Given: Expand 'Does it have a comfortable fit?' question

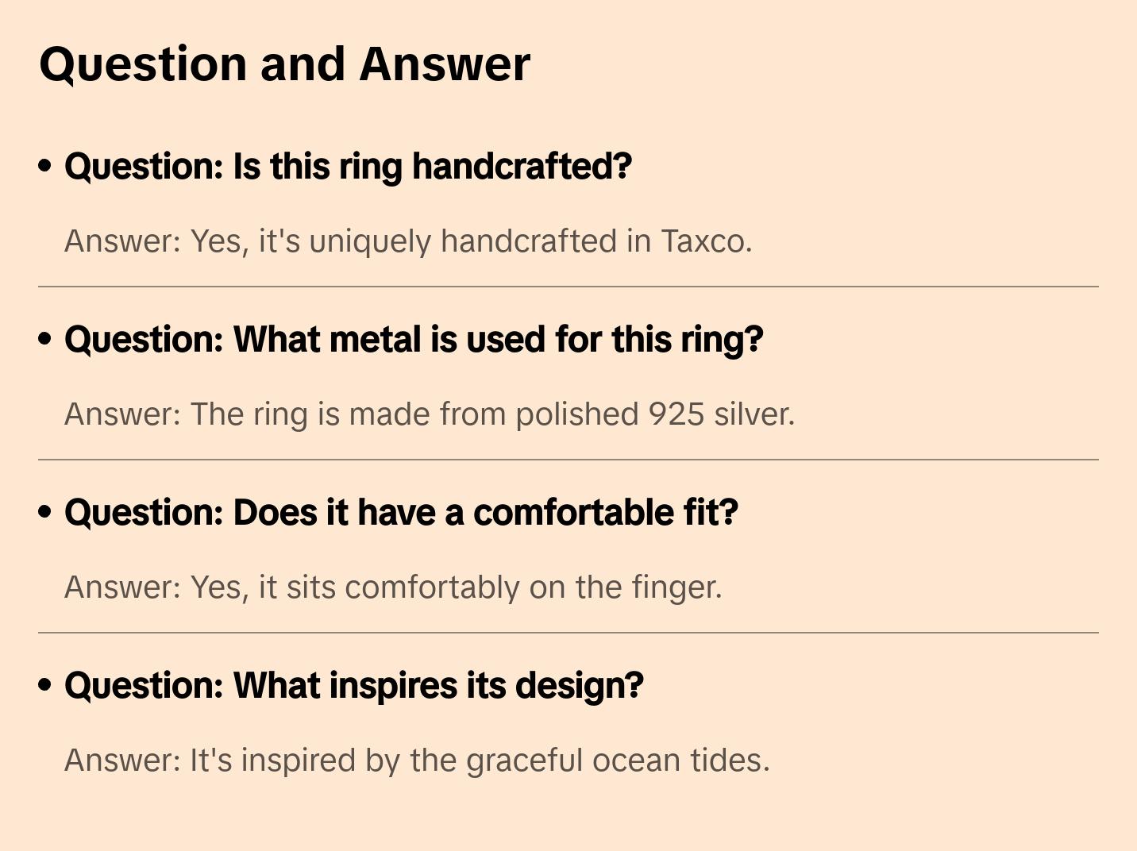Looking at the screenshot, I should click(x=401, y=513).
